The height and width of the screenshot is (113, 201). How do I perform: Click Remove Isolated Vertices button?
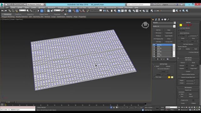click(x=188, y=74)
